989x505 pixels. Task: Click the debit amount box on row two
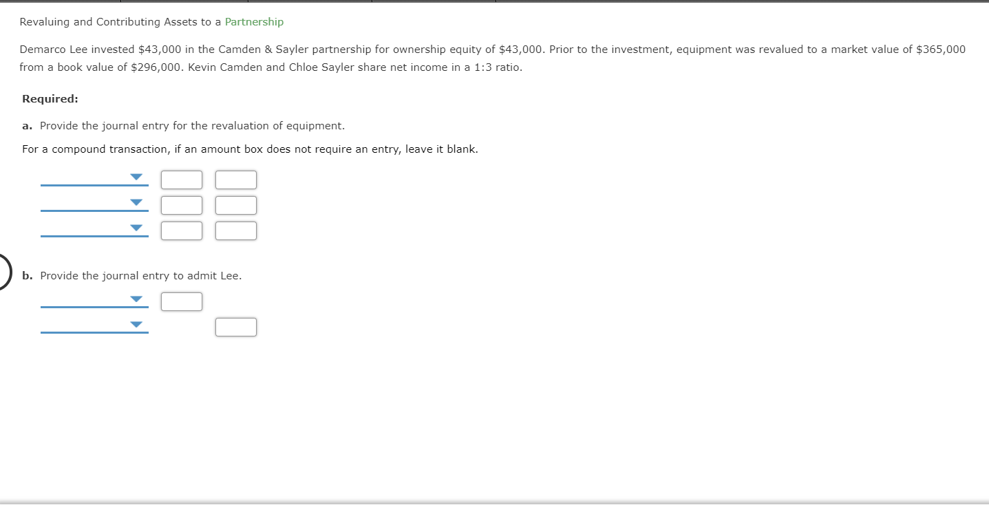[181, 204]
